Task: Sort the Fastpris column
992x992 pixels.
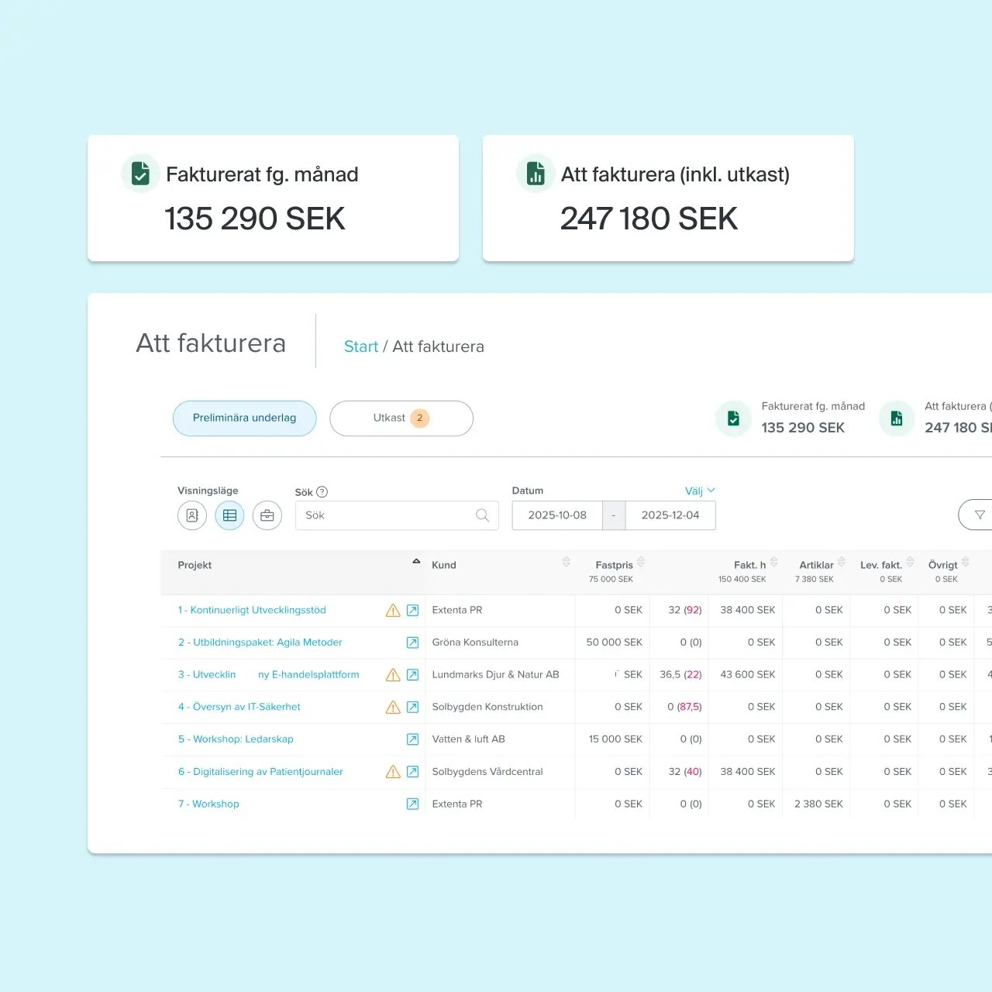Action: [x=640, y=562]
